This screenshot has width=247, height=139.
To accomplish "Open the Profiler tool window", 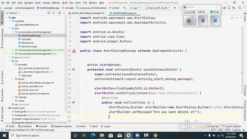I will (81, 126).
